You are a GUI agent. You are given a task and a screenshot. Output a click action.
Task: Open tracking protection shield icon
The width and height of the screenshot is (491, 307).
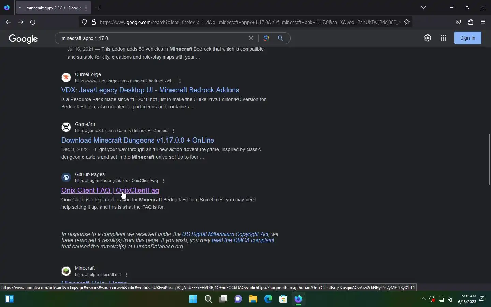[x=84, y=22]
